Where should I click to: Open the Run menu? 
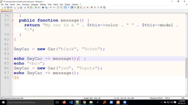[61, 4]
